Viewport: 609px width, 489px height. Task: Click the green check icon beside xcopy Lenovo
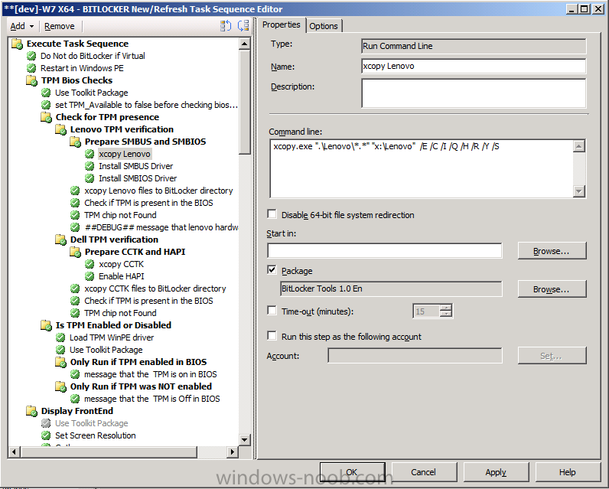(x=90, y=154)
